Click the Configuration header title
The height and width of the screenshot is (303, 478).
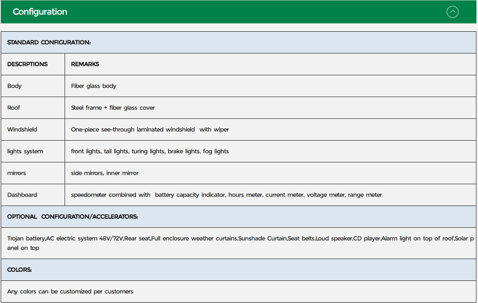40,12
